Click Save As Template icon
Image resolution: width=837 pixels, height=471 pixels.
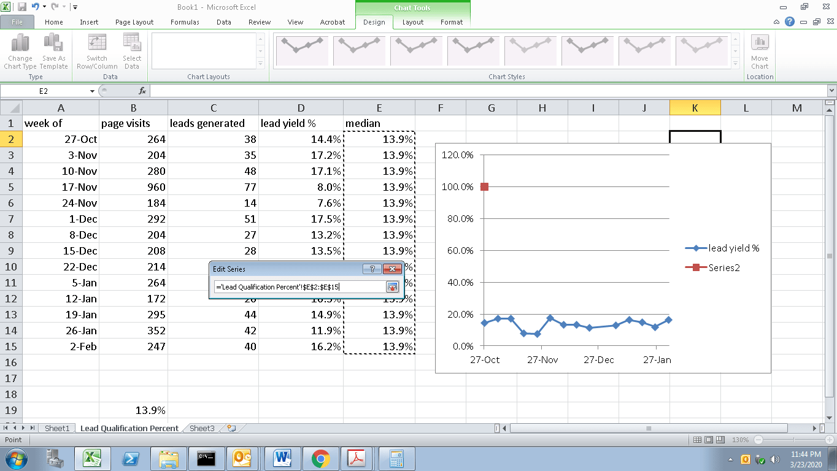pyautogui.click(x=54, y=52)
